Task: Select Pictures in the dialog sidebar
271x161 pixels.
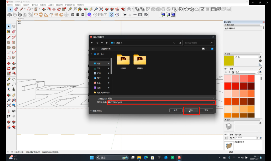Action: pos(99,78)
